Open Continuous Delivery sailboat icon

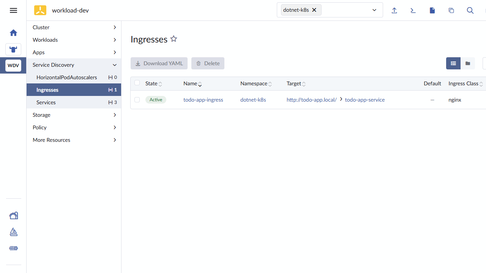pyautogui.click(x=13, y=232)
